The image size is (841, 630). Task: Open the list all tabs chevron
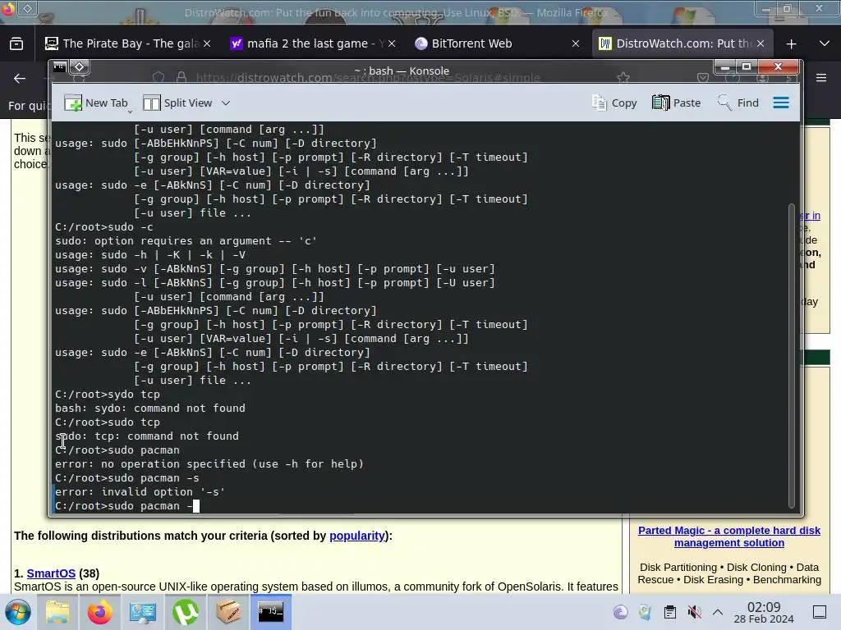pos(825,44)
